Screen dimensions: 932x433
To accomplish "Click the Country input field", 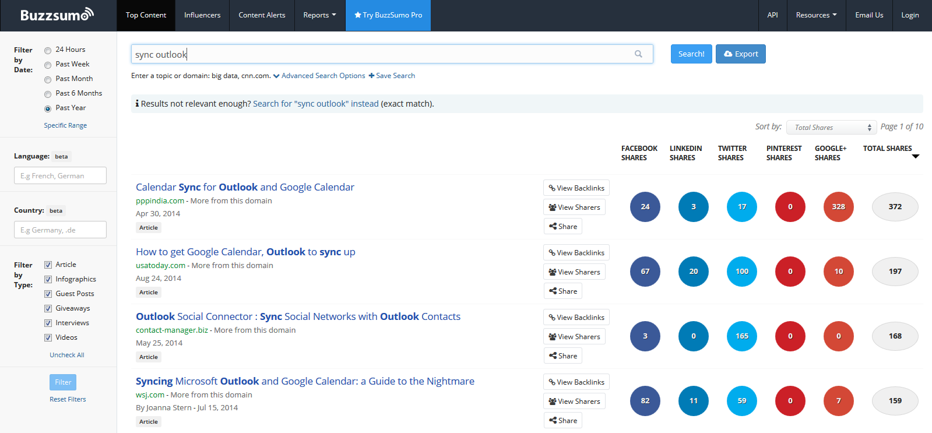I will point(60,230).
